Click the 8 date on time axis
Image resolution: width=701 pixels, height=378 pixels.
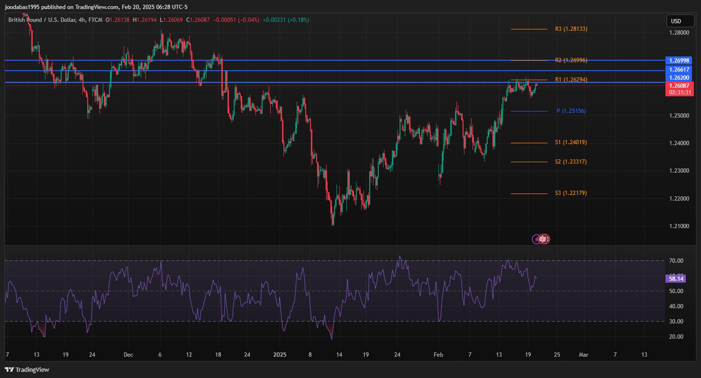pos(310,355)
